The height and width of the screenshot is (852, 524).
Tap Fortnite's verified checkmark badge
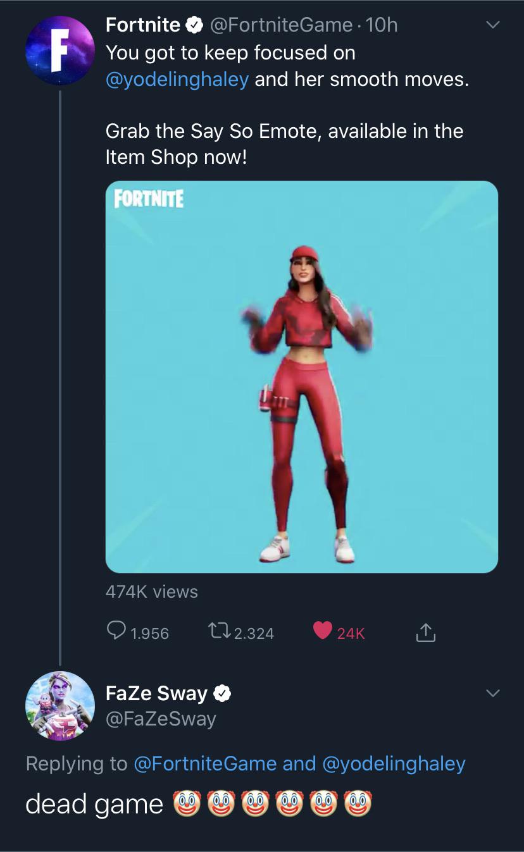192,25
